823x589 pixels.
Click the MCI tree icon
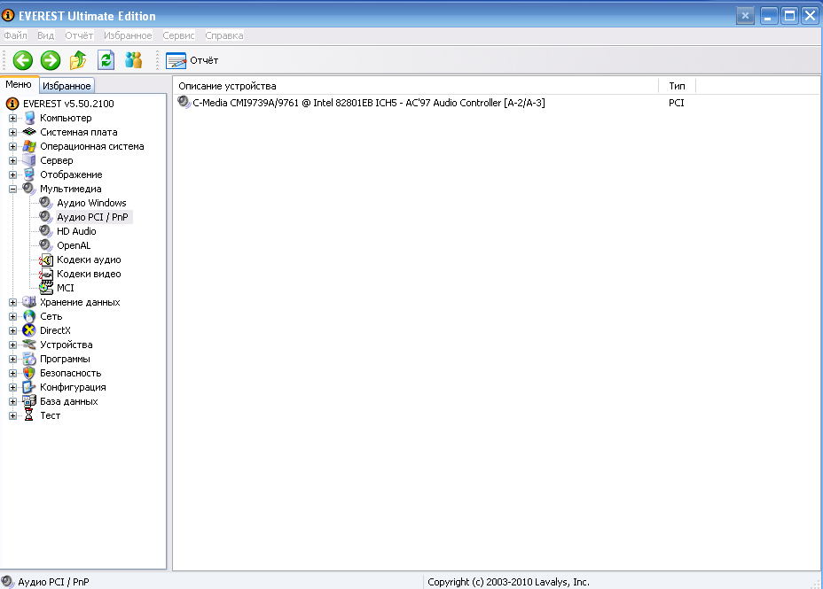tap(46, 287)
